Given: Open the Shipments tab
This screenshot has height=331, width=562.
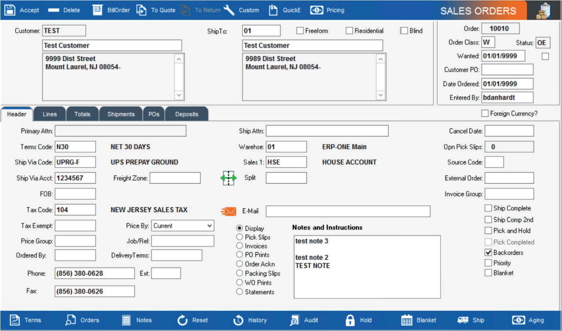Looking at the screenshot, I should [121, 114].
